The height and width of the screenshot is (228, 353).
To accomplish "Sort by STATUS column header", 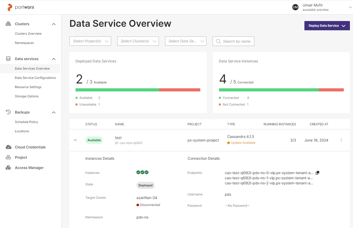I will [91, 124].
